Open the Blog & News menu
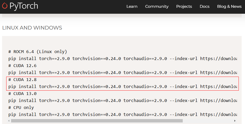Image resolution: width=245 pixels, height=124 pixels. pyautogui.click(x=229, y=6)
